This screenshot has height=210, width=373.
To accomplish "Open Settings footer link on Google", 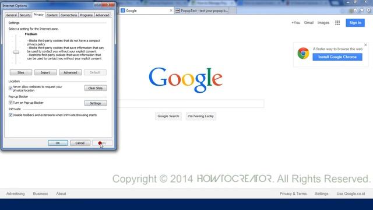I will tap(321, 194).
